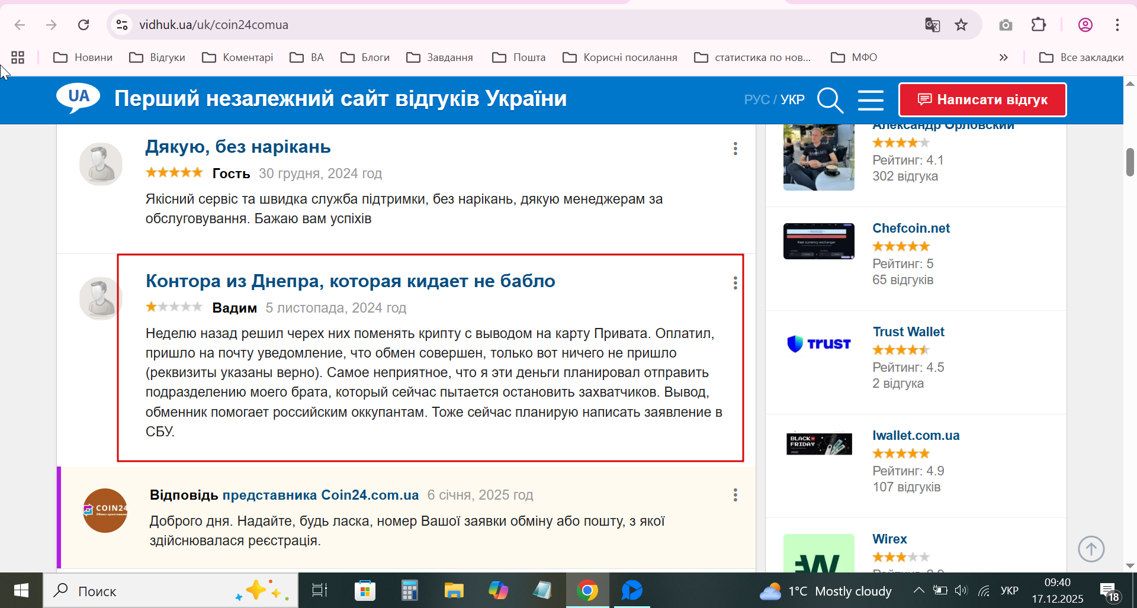The width and height of the screenshot is (1137, 608).
Task: Open three-dot menu on Coin24 representative reply
Action: click(x=735, y=495)
